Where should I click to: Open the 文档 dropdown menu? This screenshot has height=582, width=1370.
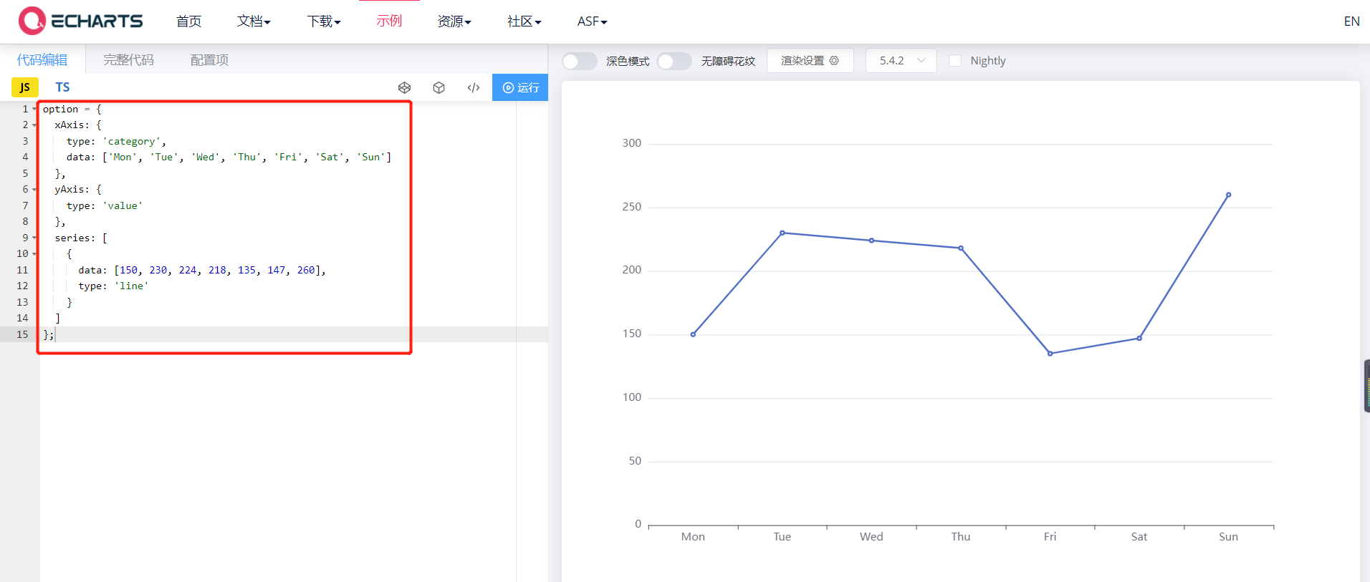[254, 21]
